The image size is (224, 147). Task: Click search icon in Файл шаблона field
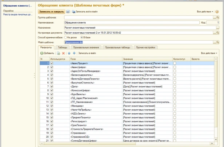[217, 42]
